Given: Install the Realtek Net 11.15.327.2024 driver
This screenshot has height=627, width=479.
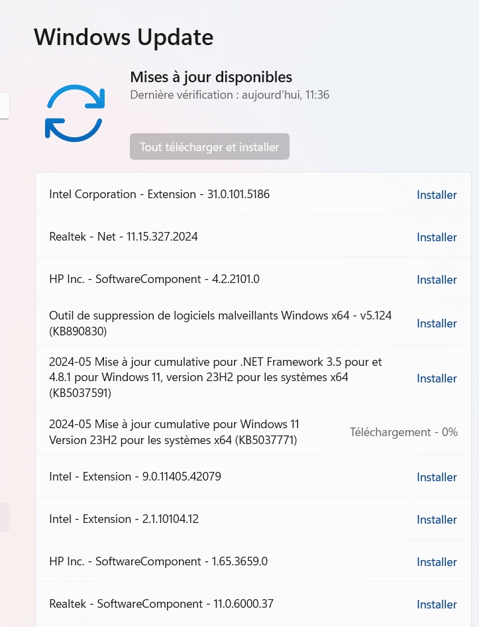Looking at the screenshot, I should tap(437, 237).
